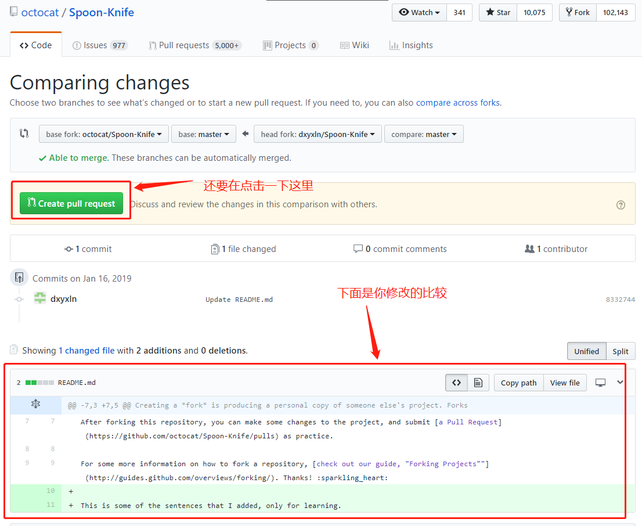Keep diff display on Unified view
642x526 pixels.
[x=586, y=351]
